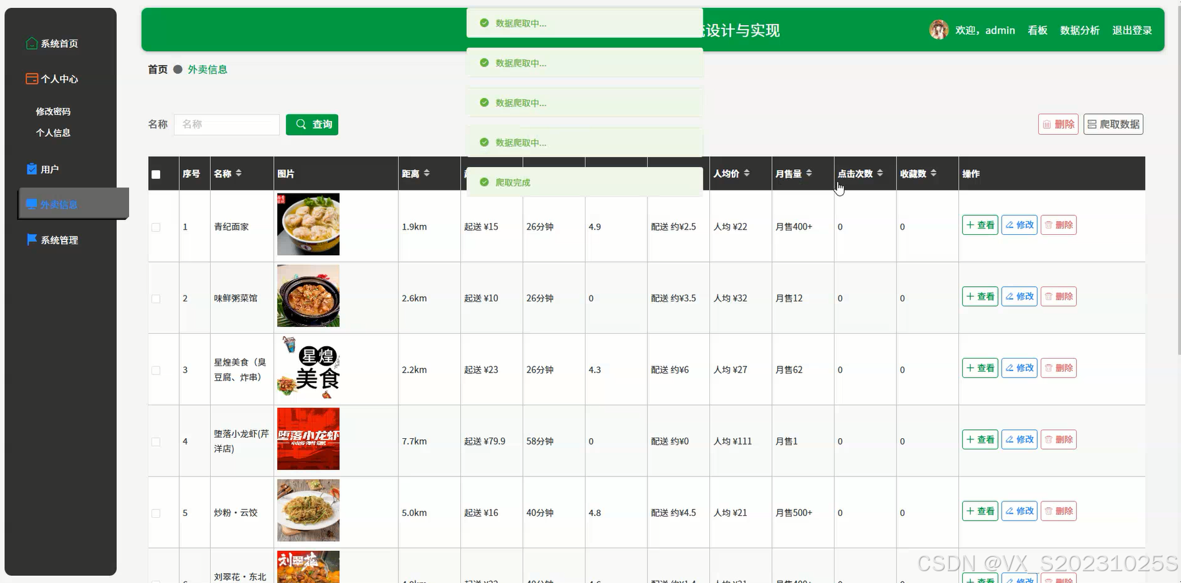Click 删除 for 味鲜粥菜馆 row

(x=1058, y=297)
